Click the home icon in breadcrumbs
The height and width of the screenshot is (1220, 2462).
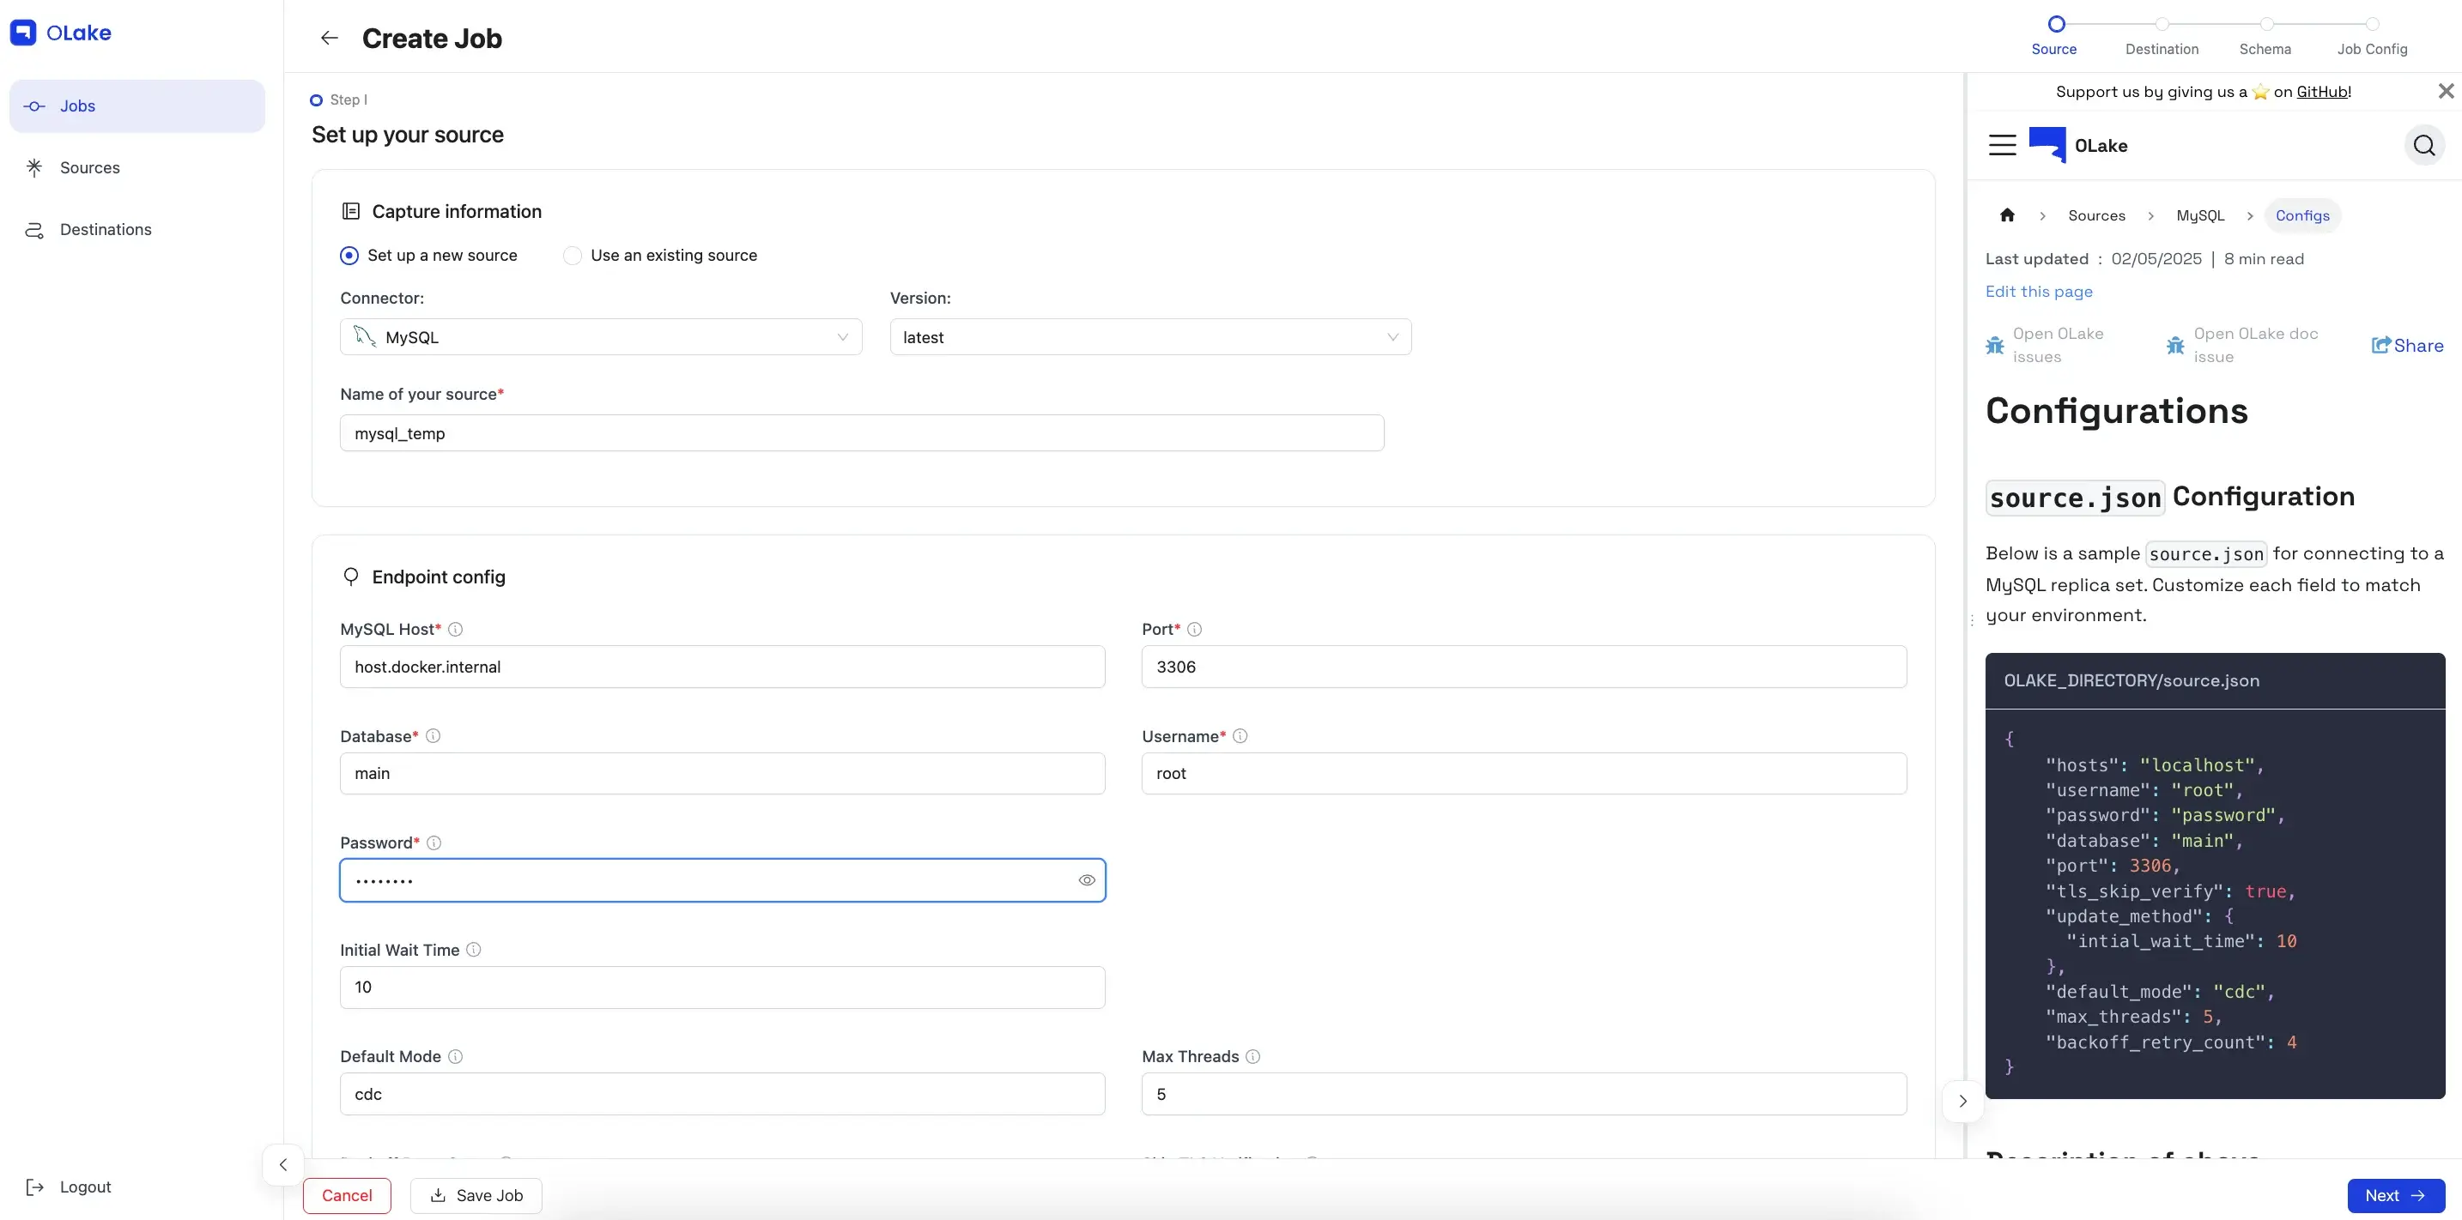point(2007,215)
